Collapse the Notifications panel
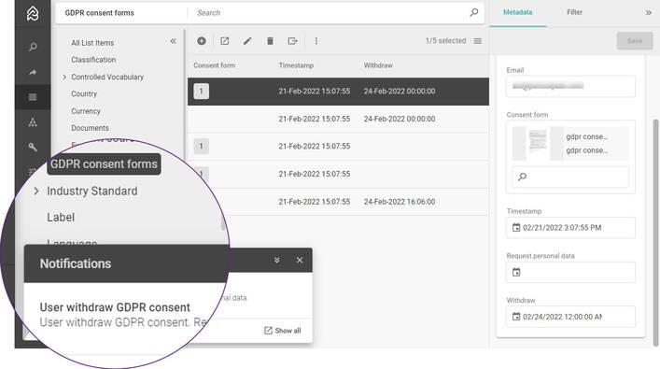Image resolution: width=660 pixels, height=369 pixels. click(277, 260)
